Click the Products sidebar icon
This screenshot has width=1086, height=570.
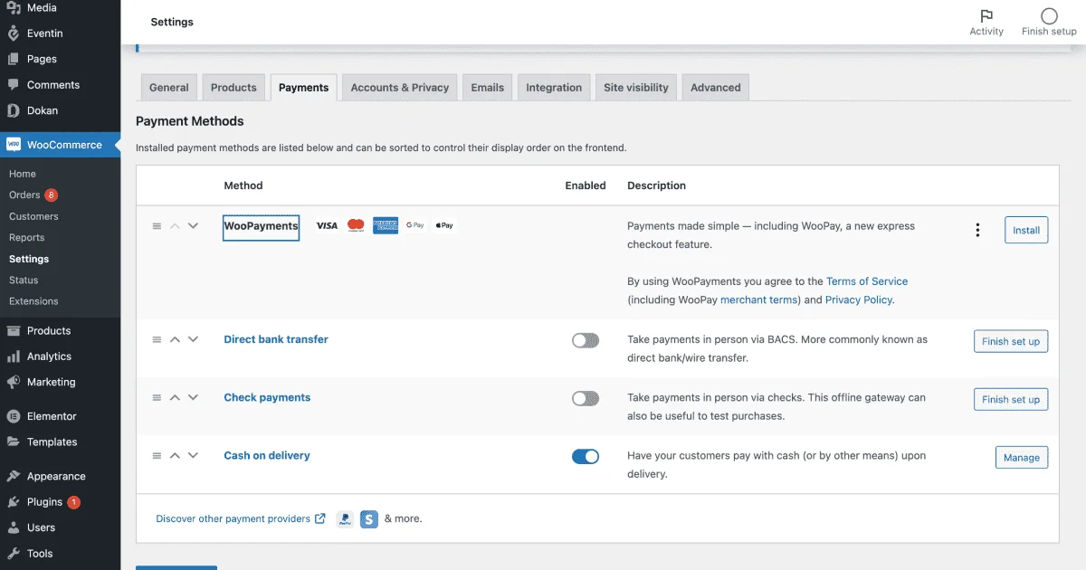[x=14, y=331]
